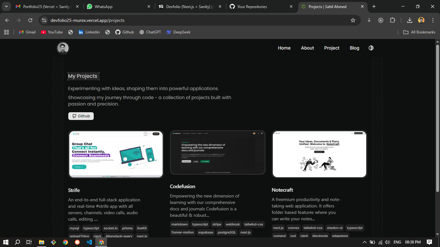Screen dimensions: 440x247
Task: Open Visual Studio Code from taskbar
Action: (x=89, y=242)
